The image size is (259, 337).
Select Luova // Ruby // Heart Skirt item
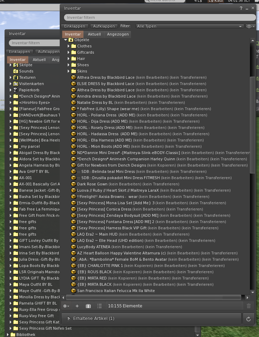154,190
